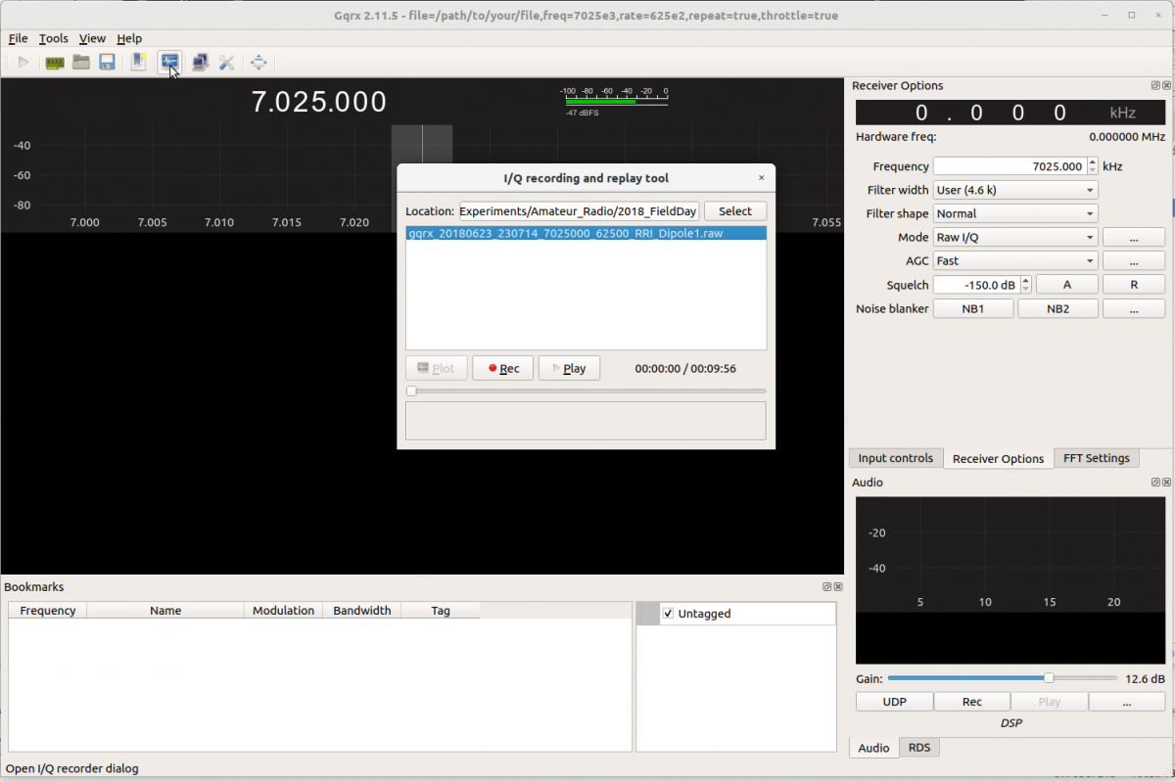Switch to the RDS tab

click(919, 748)
